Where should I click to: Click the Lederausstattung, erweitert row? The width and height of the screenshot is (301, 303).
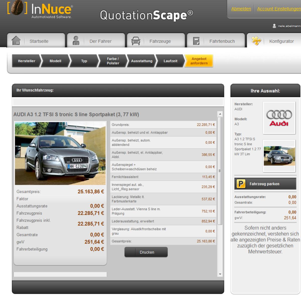tap(163, 221)
